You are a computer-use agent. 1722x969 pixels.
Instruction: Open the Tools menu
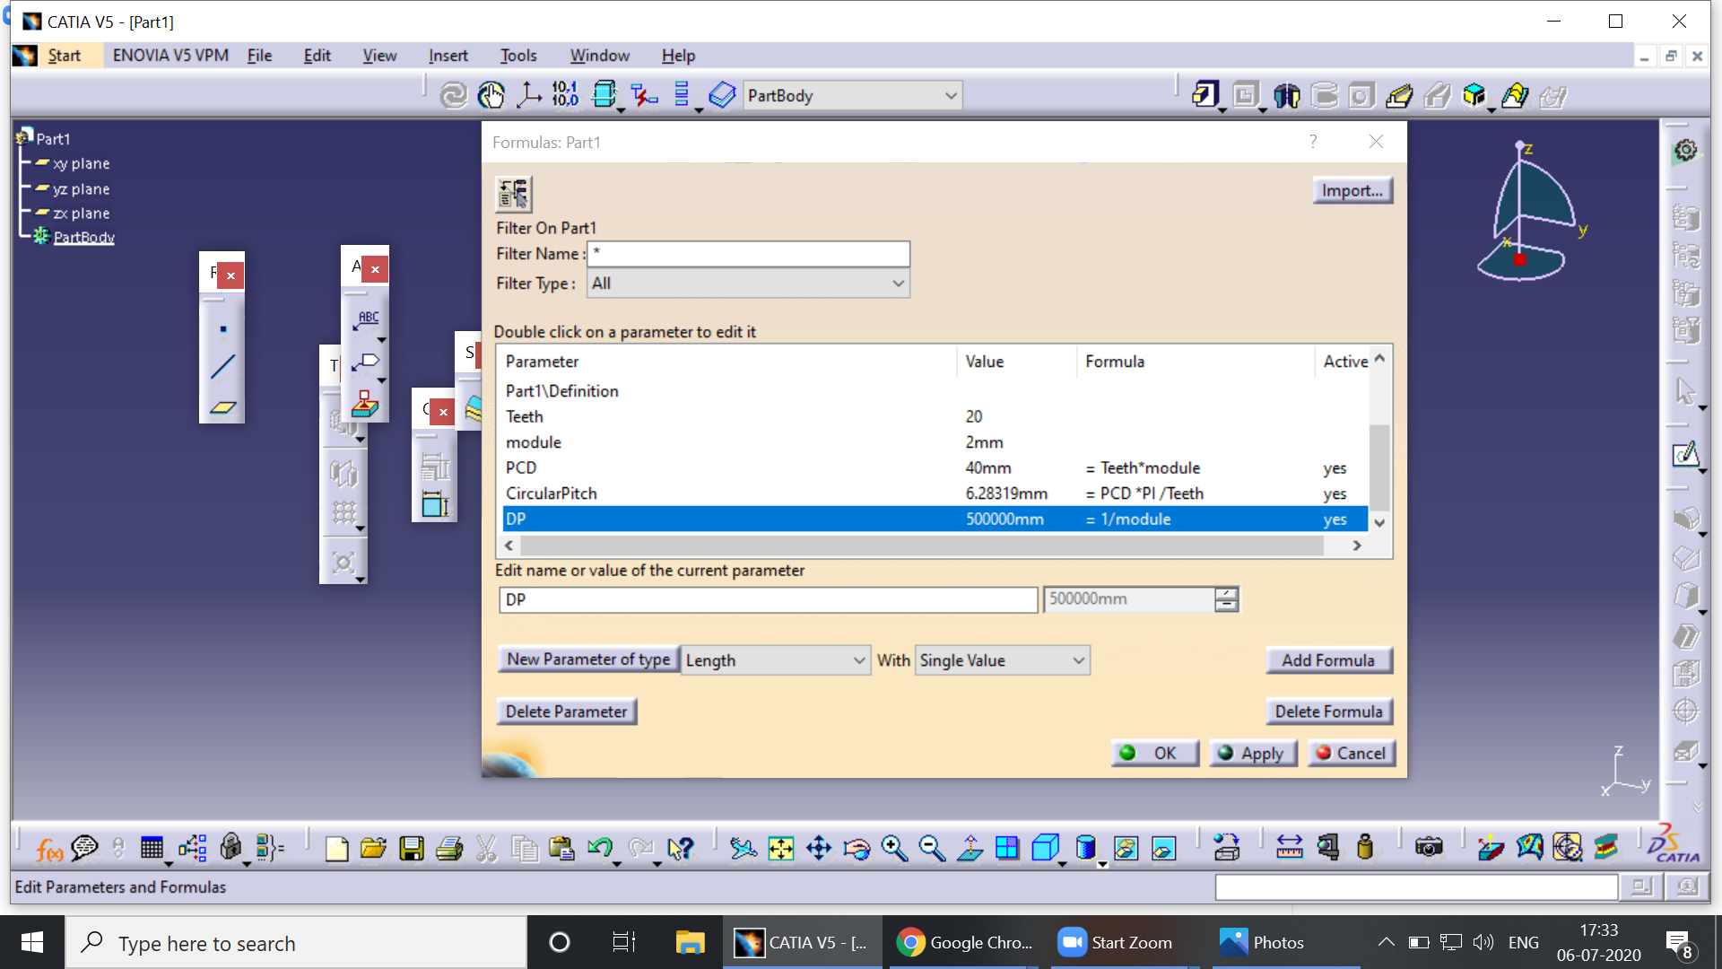518,56
